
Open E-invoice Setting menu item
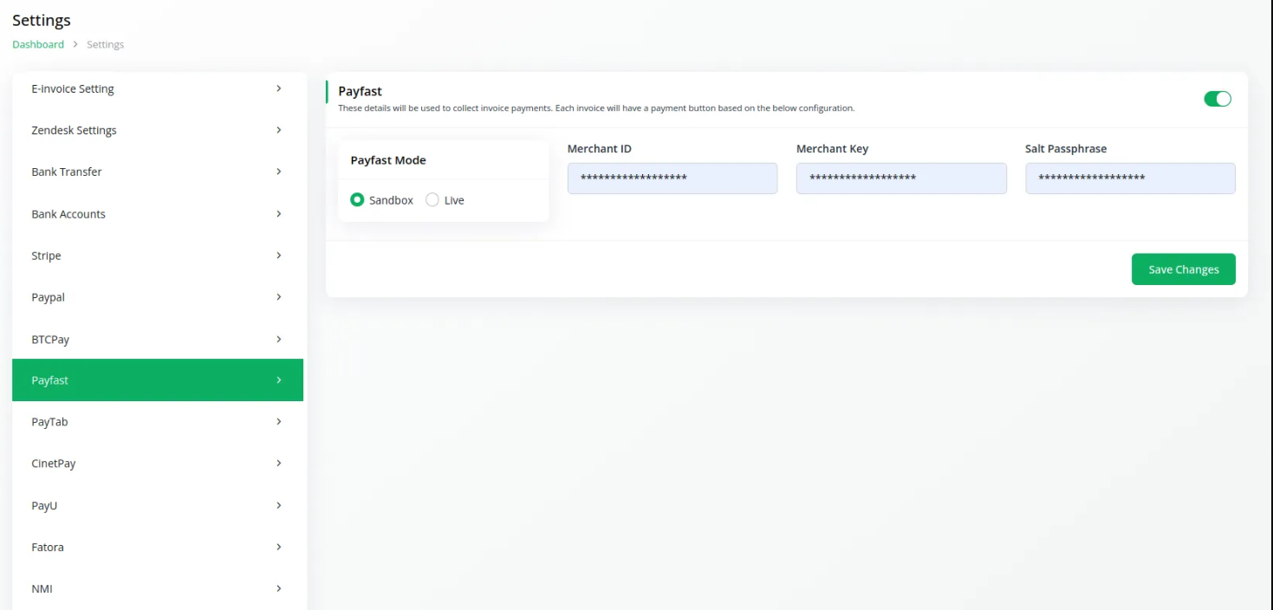click(158, 88)
